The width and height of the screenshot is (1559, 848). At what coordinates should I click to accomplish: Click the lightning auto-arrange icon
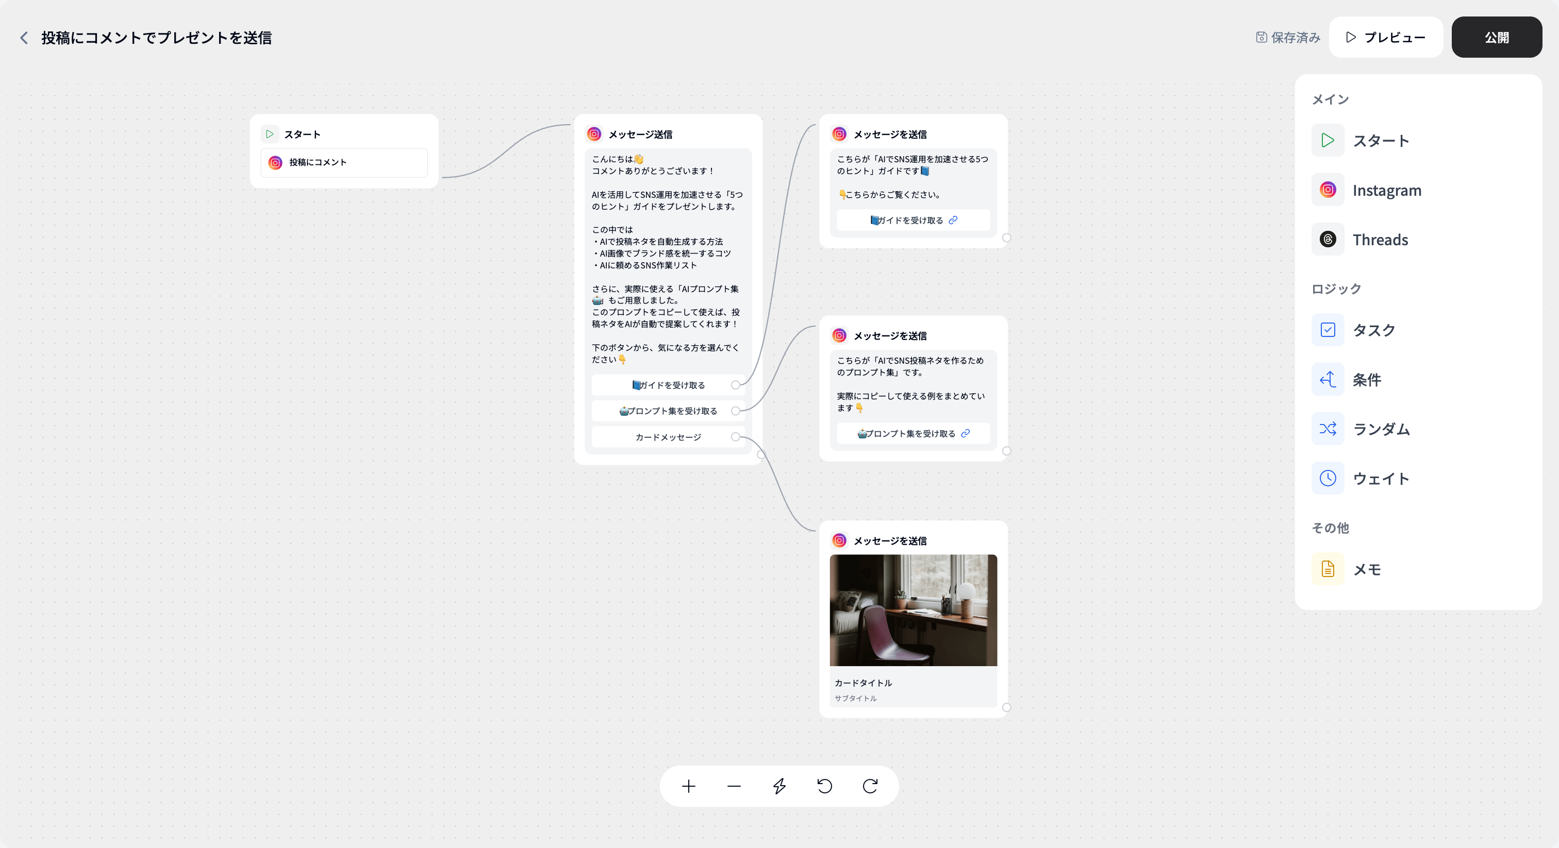pos(779,786)
